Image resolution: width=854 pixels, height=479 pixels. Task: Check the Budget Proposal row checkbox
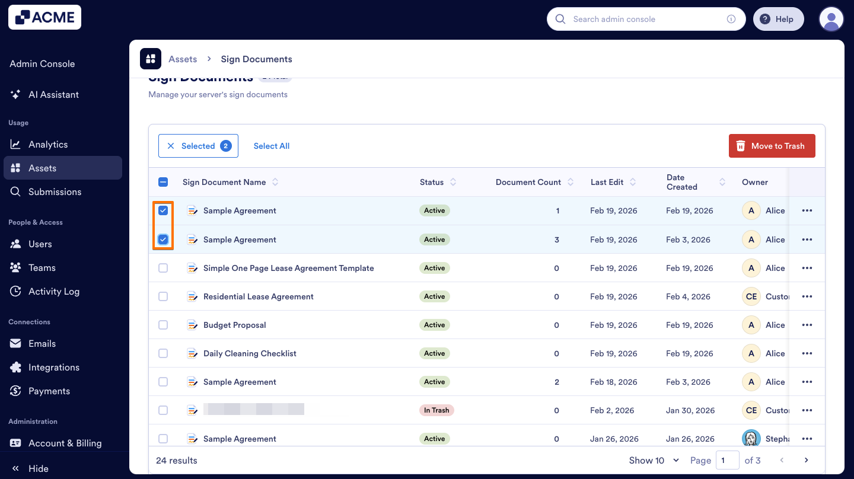coord(163,324)
